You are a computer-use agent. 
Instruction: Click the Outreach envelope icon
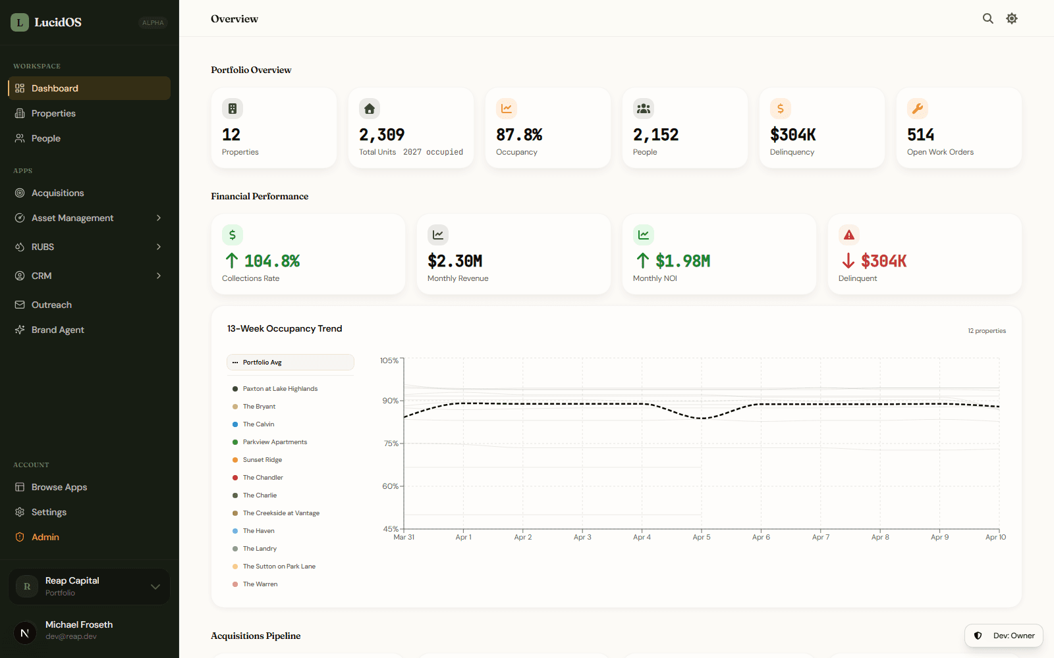click(20, 305)
